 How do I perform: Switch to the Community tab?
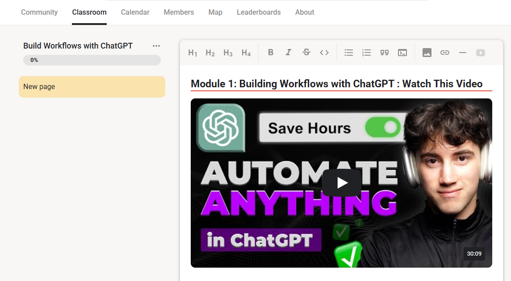[39, 12]
